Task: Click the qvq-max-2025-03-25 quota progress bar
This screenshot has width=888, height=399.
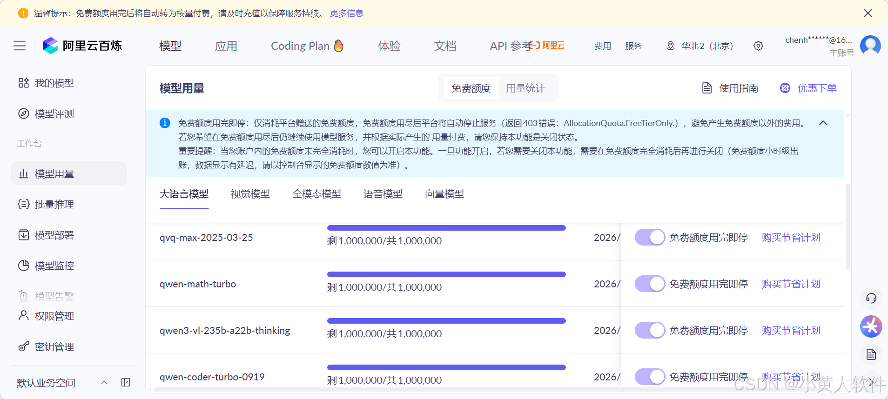Action: click(446, 228)
